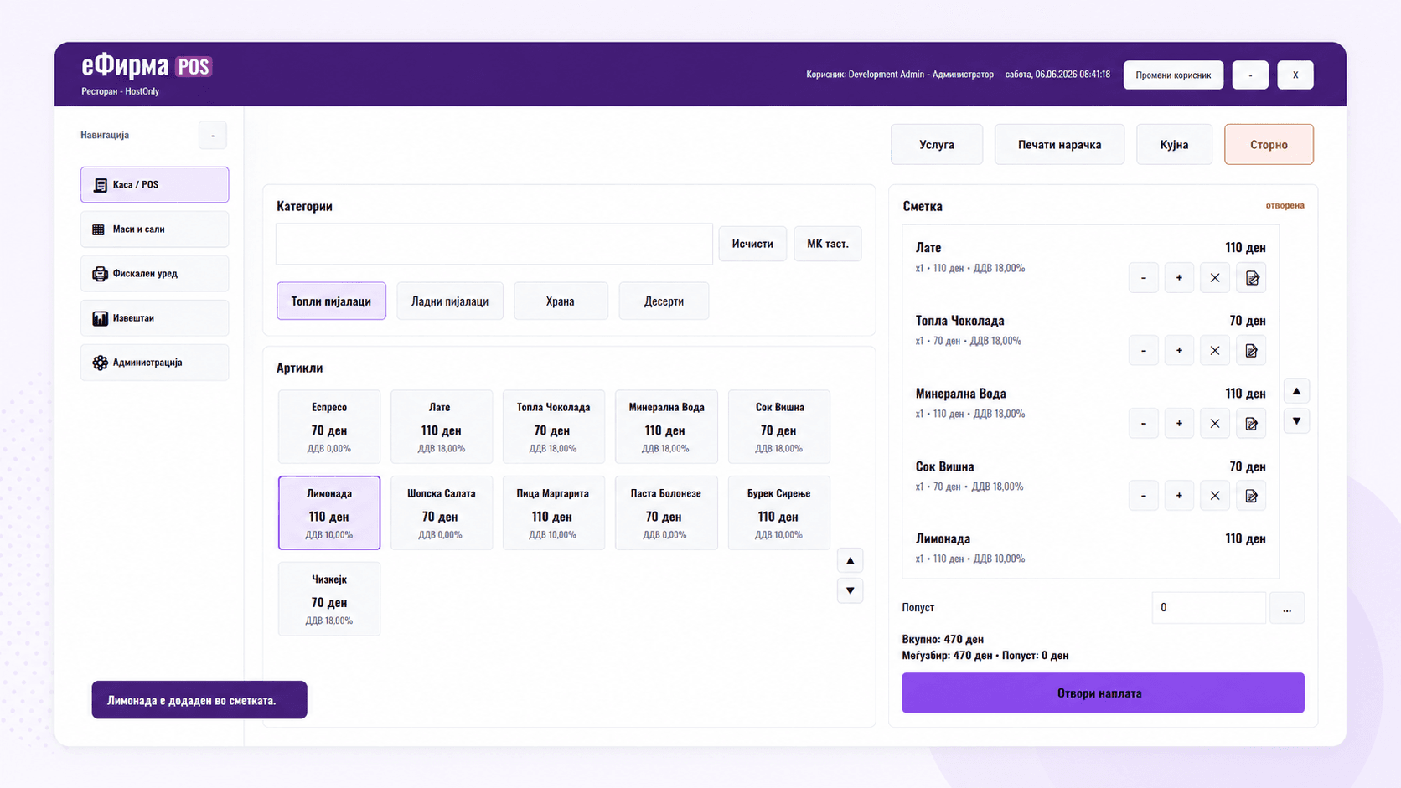Screen dimensions: 1401x788
Task: Increase Лате quantity with plus button
Action: pyautogui.click(x=1179, y=278)
